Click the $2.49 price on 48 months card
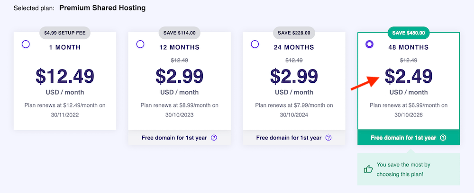 tap(409, 76)
